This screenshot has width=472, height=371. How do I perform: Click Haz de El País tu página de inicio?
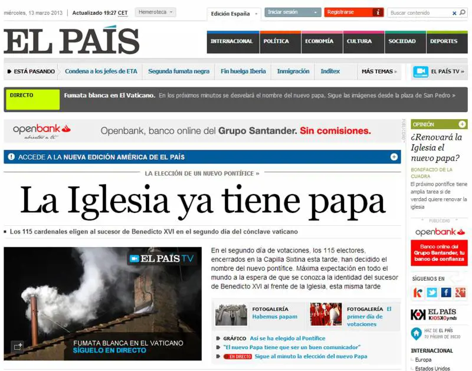coord(442,333)
